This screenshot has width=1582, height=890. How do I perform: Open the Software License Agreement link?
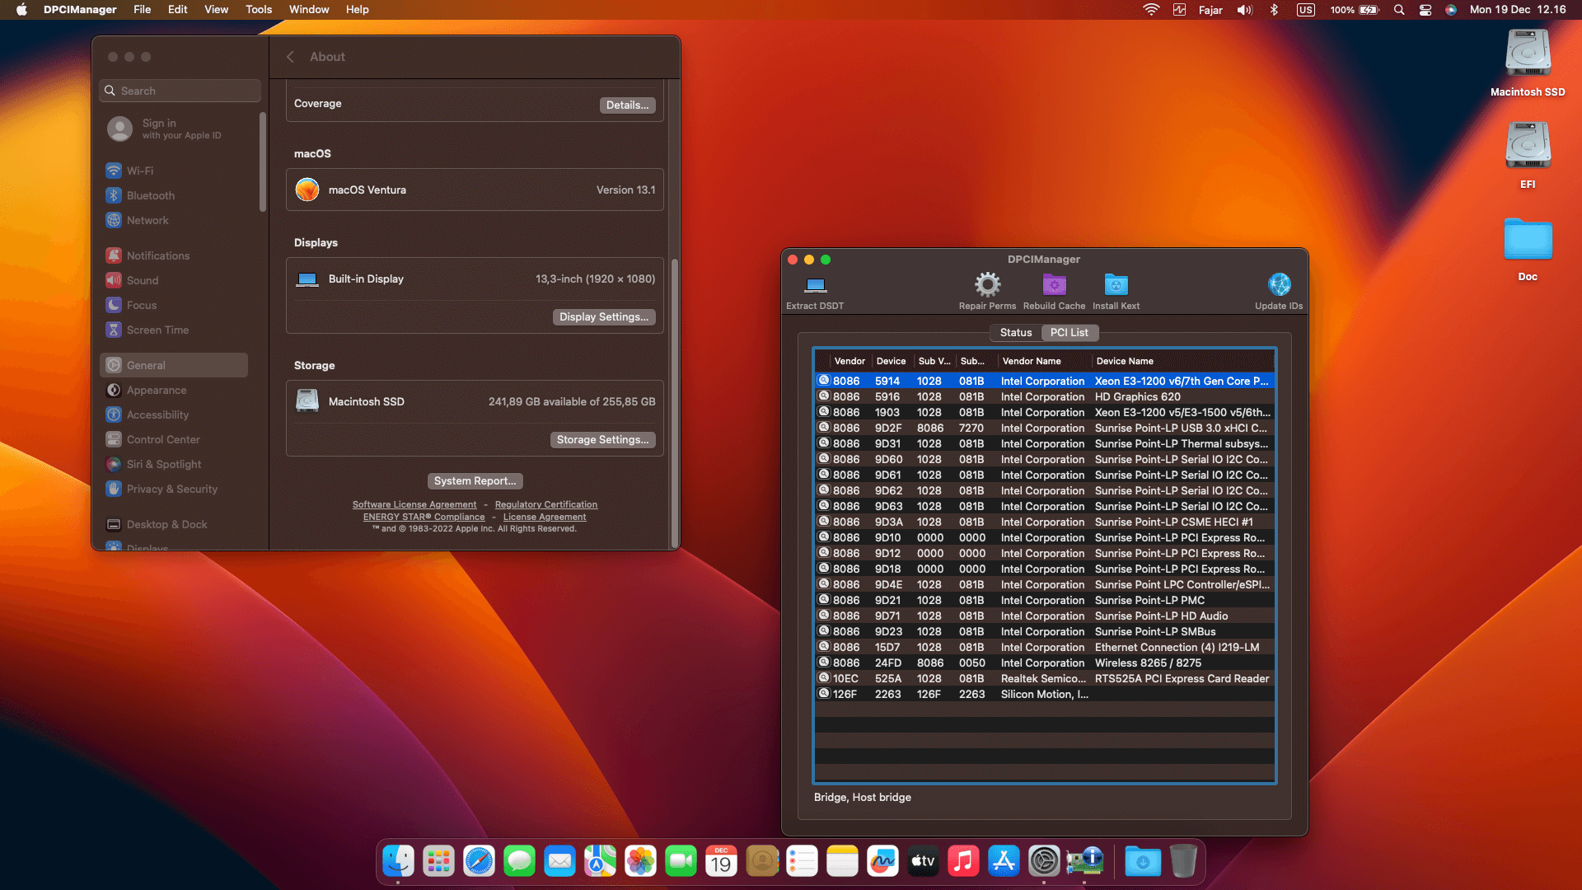coord(414,504)
